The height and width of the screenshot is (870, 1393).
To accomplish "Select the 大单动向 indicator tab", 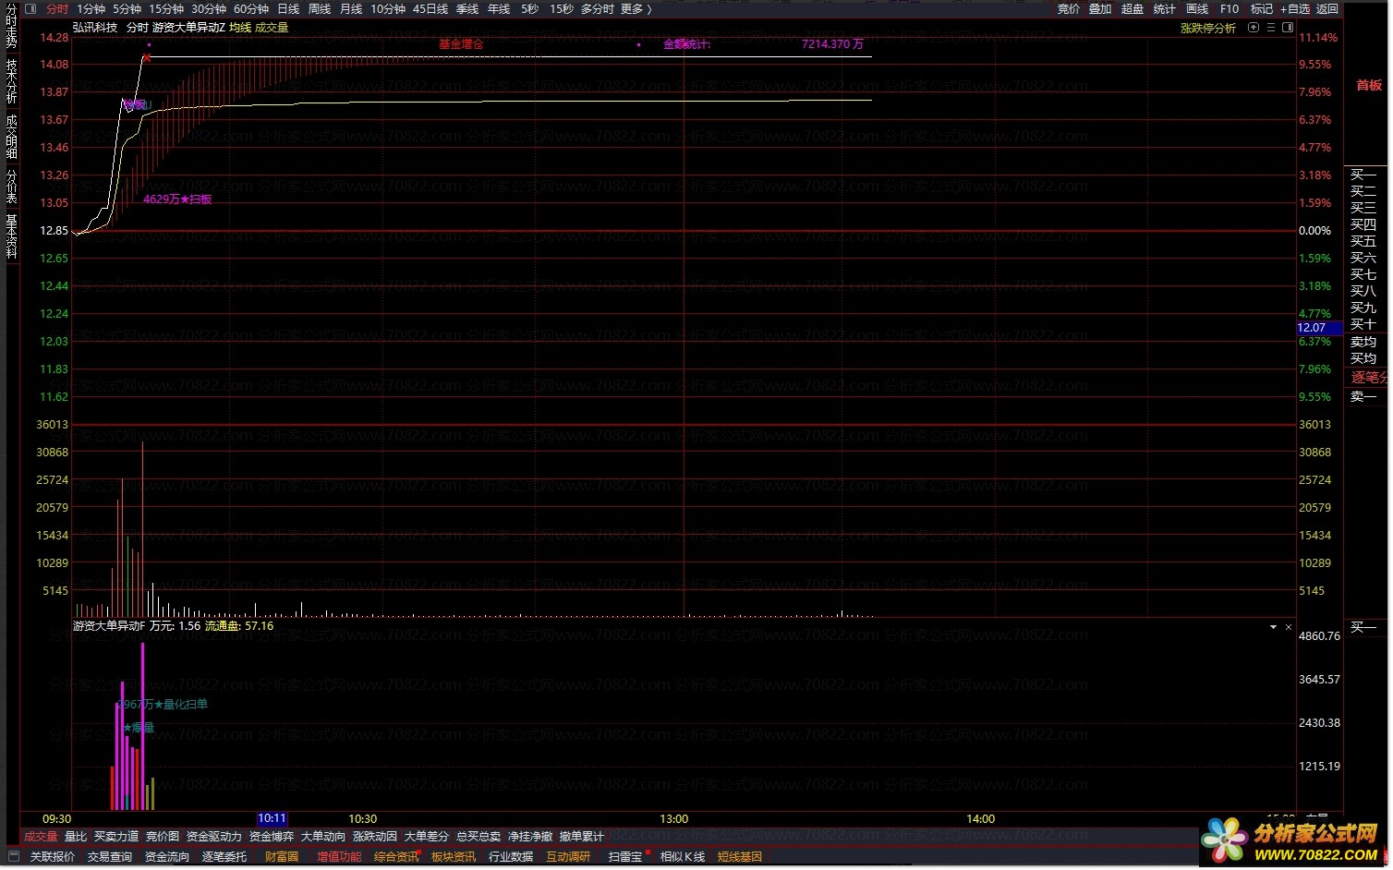I will pyautogui.click(x=323, y=837).
